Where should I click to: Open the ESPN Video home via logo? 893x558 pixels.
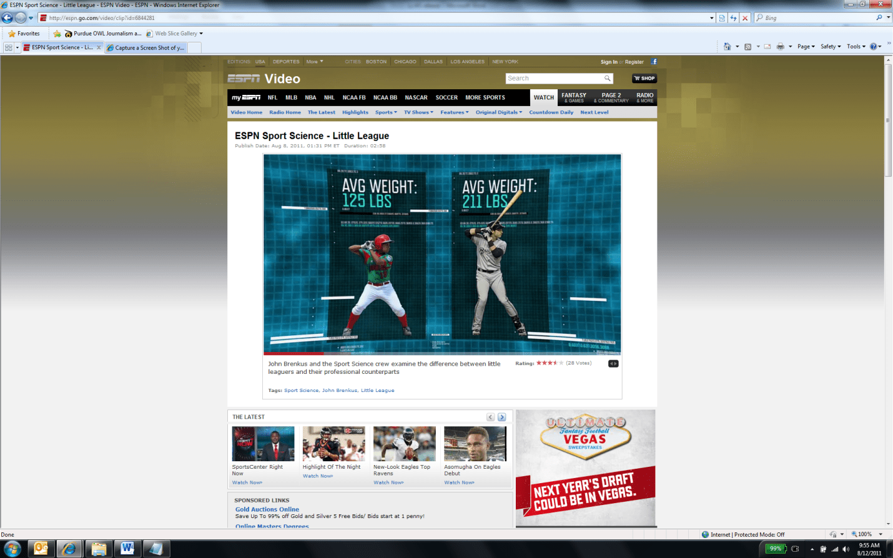(x=262, y=78)
